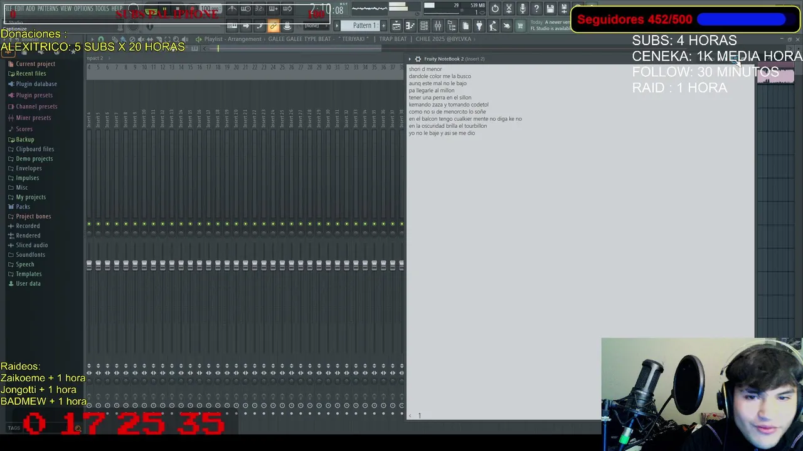Open the tempo tapper icon
803x451 pixels.
pyautogui.click(x=493, y=26)
